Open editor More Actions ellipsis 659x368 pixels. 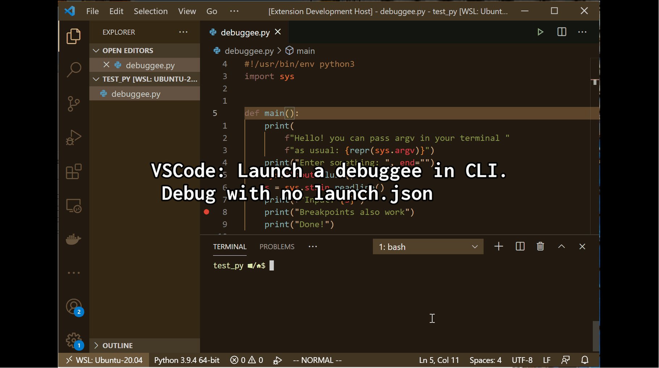[x=582, y=32]
